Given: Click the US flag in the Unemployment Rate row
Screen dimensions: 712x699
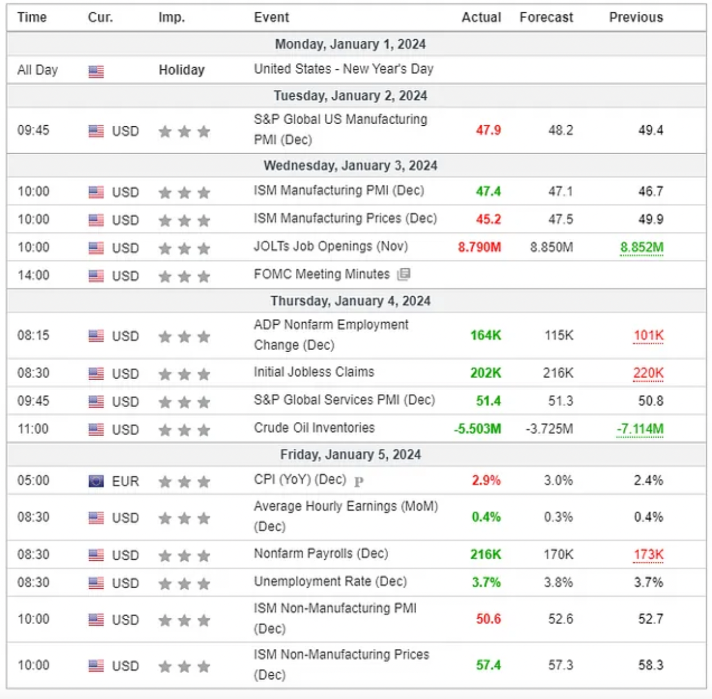Looking at the screenshot, I should pyautogui.click(x=96, y=583).
